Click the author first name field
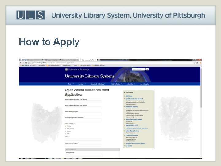The width and height of the screenshot is (221, 166). pos(83,102)
